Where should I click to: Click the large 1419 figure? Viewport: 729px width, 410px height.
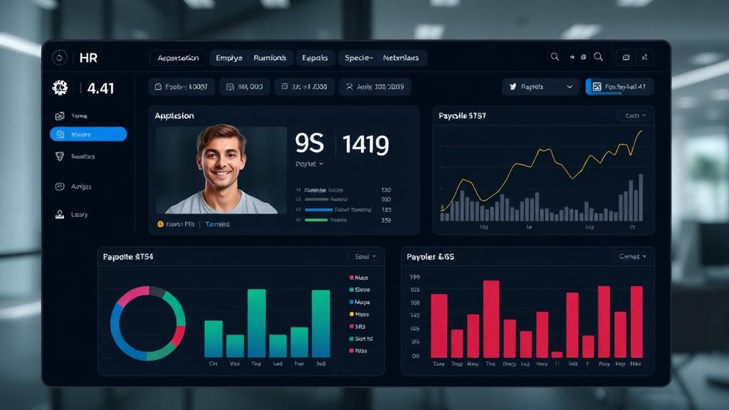(365, 144)
